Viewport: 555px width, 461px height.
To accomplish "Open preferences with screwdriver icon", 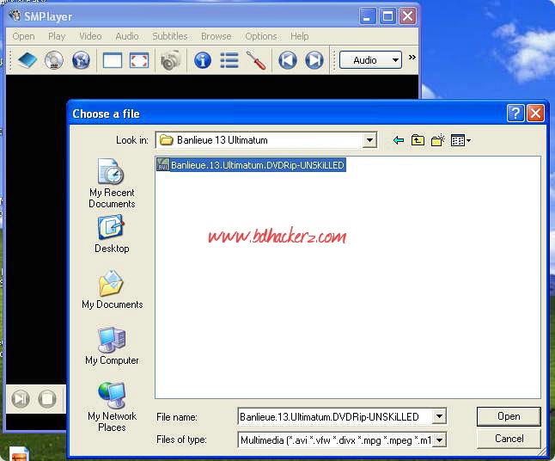I will (x=256, y=60).
